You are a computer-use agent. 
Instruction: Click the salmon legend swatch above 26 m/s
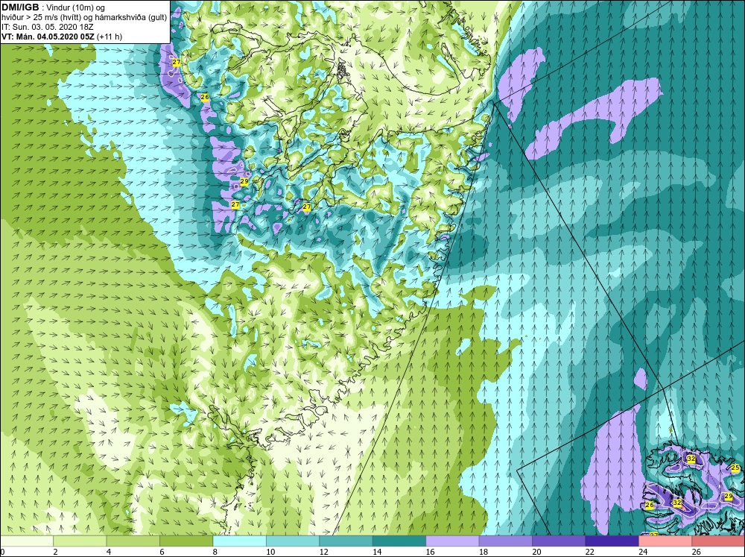point(718,541)
